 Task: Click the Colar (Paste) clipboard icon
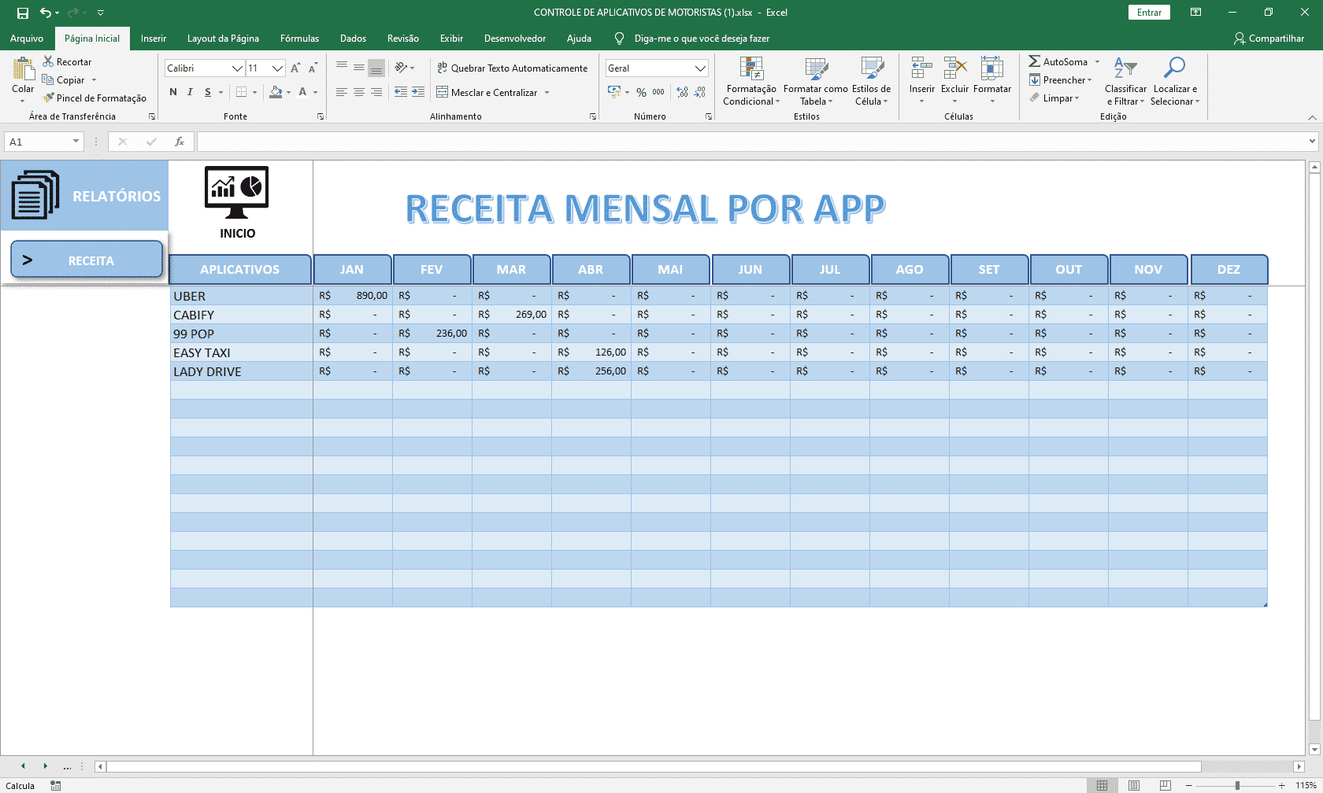(23, 70)
